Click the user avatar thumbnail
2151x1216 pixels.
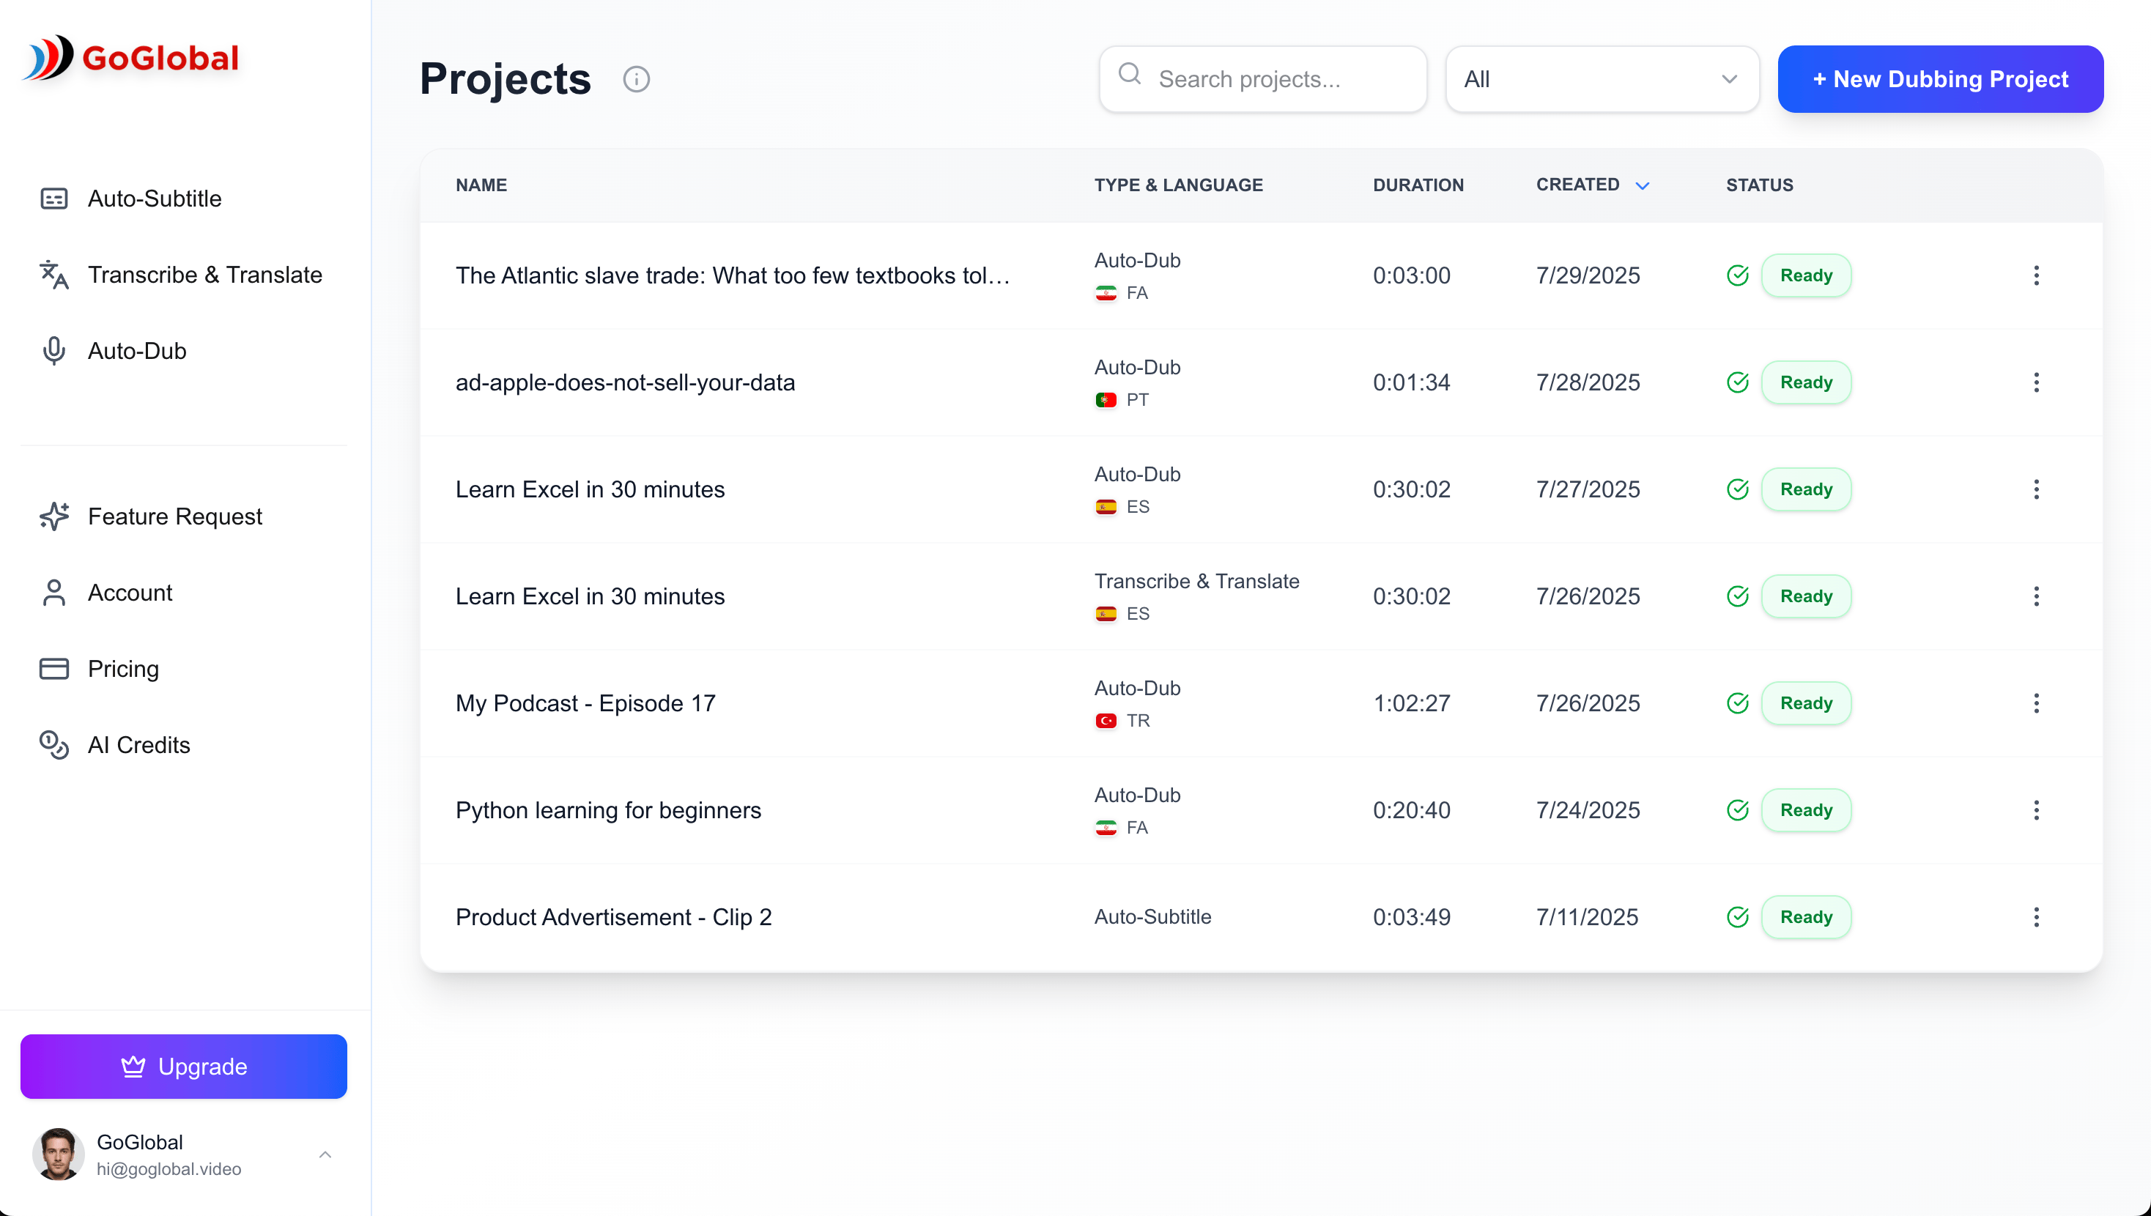pos(58,1155)
